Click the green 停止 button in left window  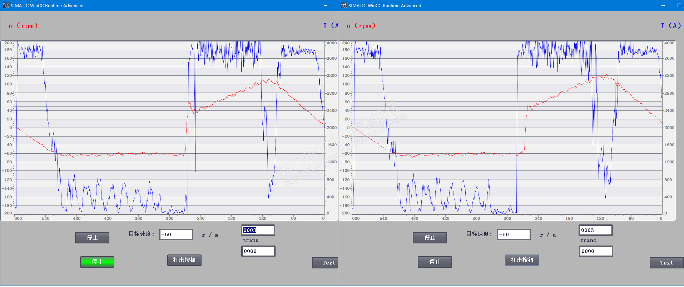[97, 262]
